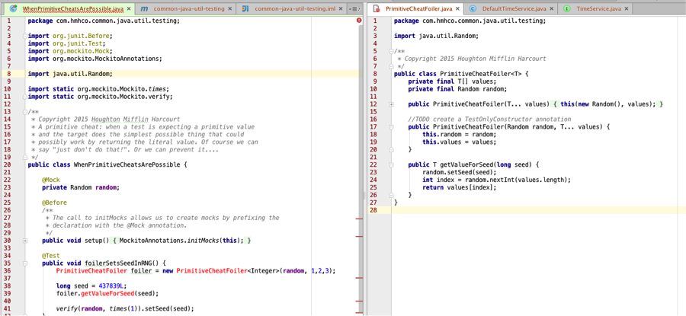This screenshot has height=316, width=686.
Task: Click the @Test annotation on line 34
Action: 51,255
